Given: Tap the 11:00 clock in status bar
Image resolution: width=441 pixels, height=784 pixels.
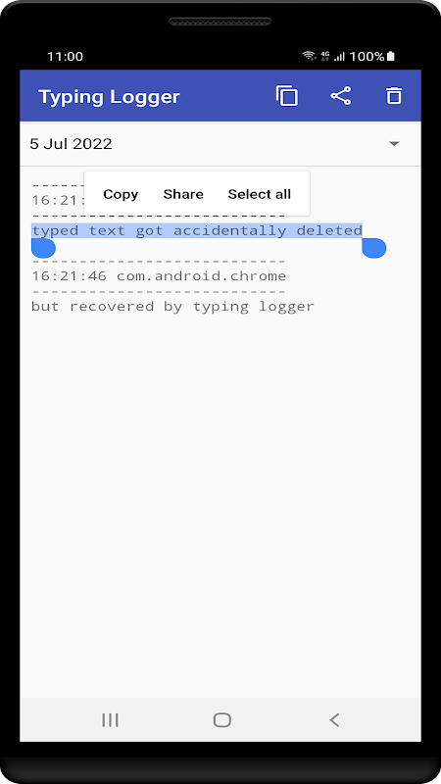Looking at the screenshot, I should [65, 57].
